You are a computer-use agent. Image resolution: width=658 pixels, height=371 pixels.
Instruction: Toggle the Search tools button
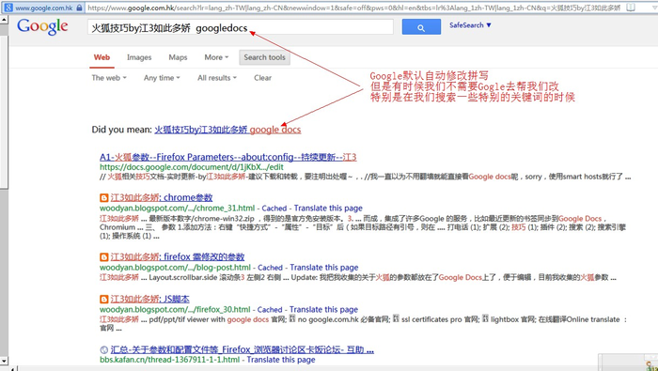[x=264, y=57]
